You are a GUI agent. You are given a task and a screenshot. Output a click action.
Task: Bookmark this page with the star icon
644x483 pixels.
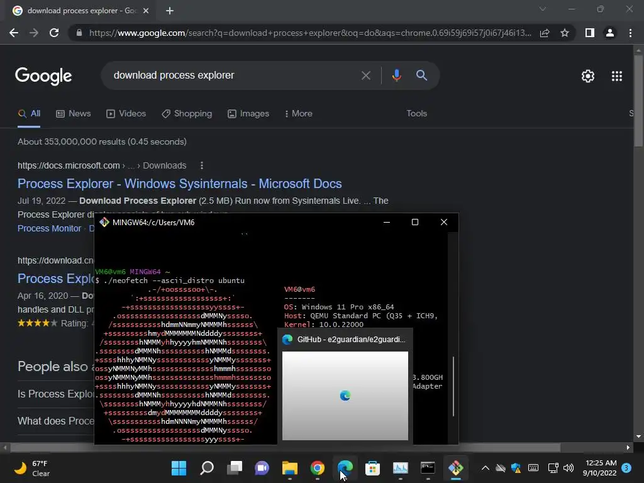(x=565, y=33)
